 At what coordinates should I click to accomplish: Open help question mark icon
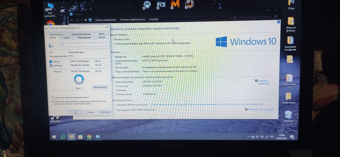click(279, 22)
